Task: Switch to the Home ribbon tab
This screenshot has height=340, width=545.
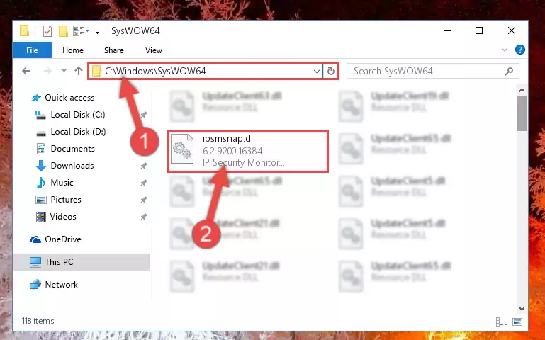Action: tap(73, 50)
